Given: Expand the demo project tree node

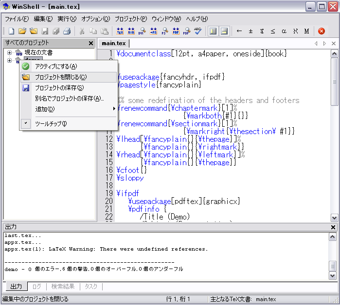Looking at the screenshot, I should 9,60.
